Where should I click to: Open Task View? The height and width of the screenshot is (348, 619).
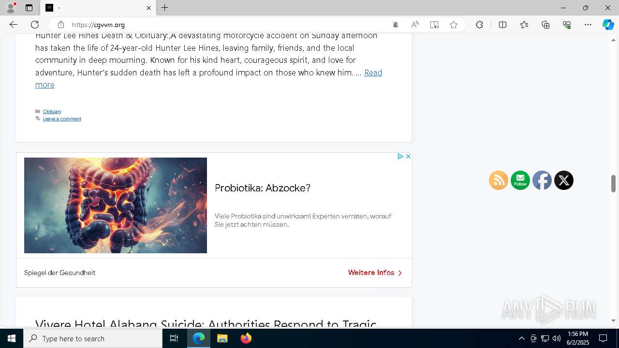[x=174, y=338]
